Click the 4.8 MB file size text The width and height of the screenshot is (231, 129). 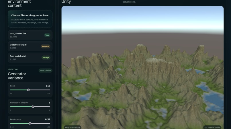click(13, 48)
